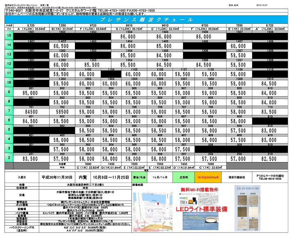Click the 入居日 label cell
The width and height of the screenshot is (294, 237).
(22, 177)
